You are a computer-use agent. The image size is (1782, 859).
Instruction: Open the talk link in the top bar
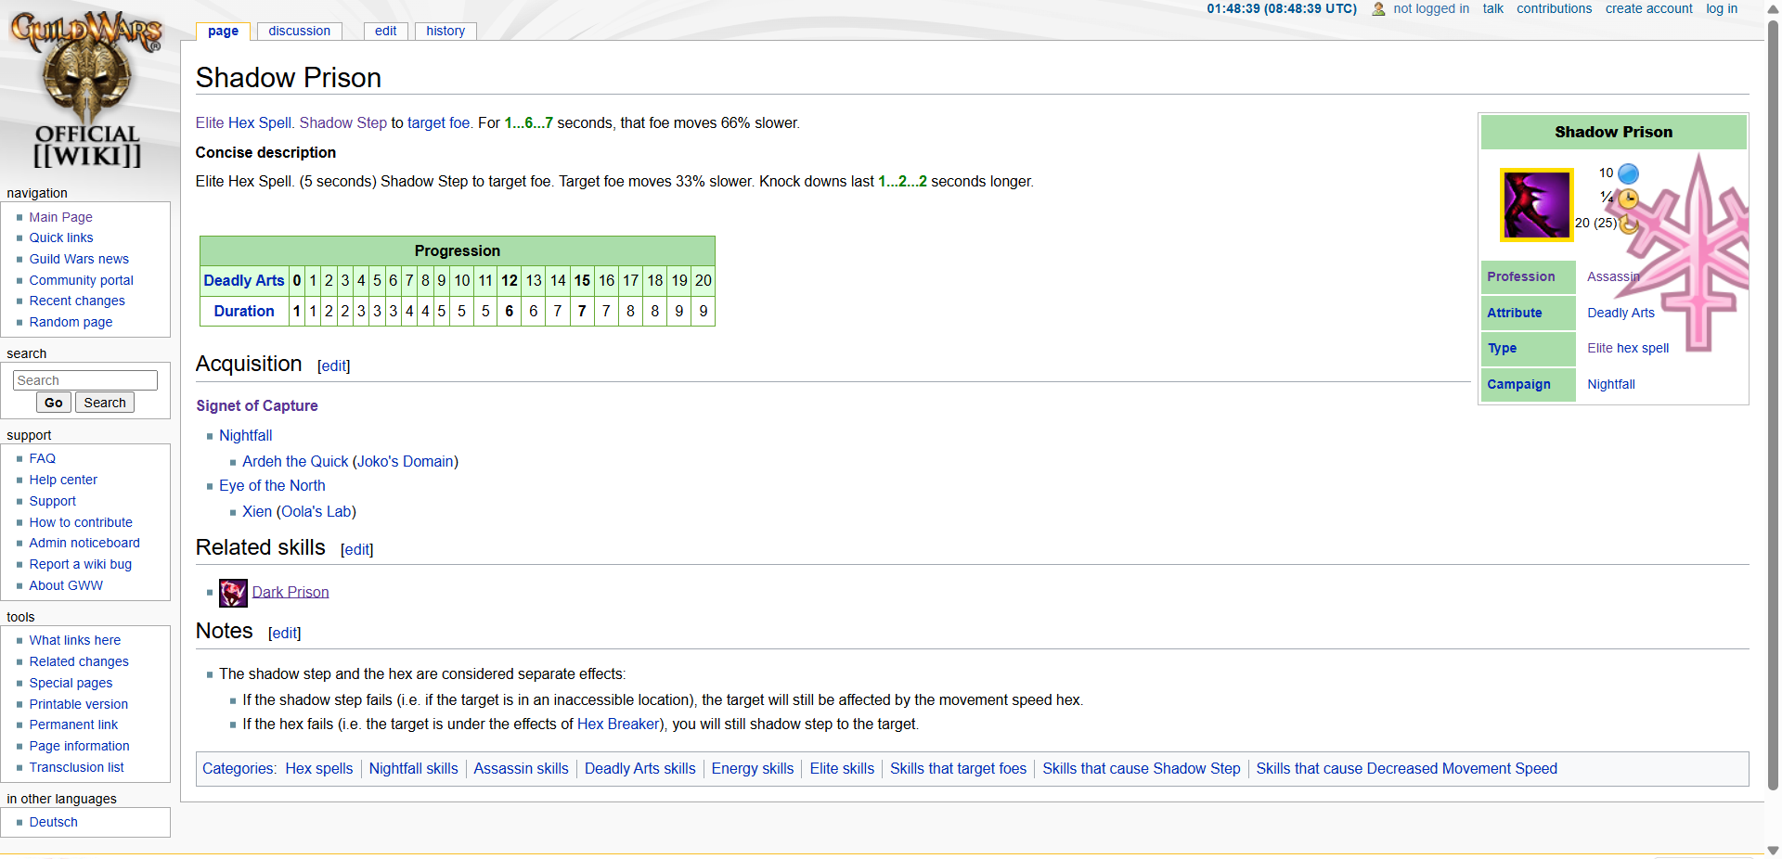[x=1492, y=8]
